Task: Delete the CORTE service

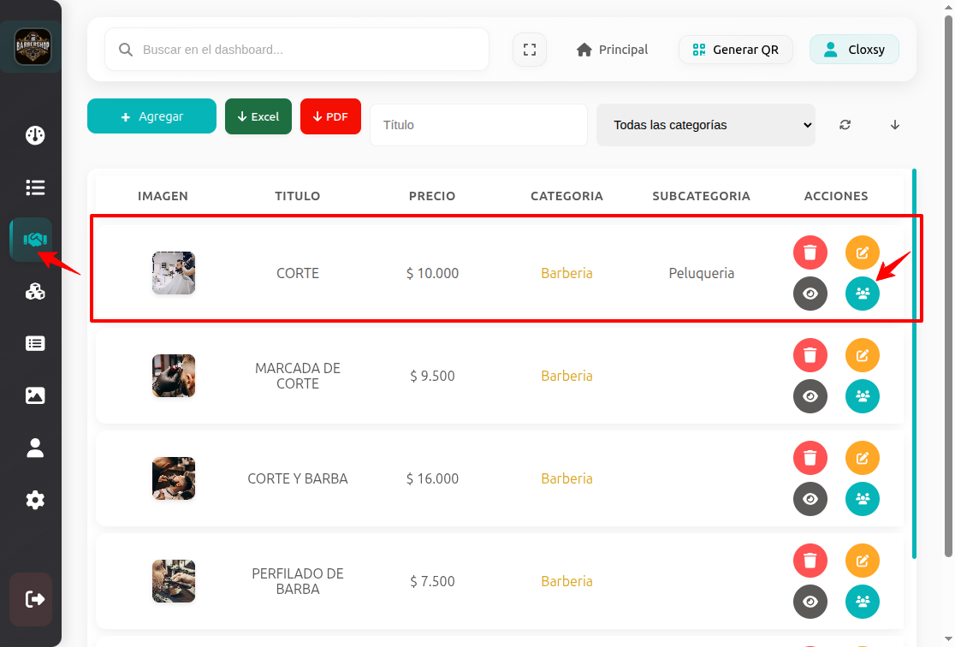Action: 810,252
